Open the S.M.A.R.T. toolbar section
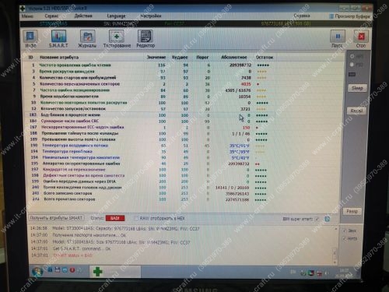Image resolution: width=389 pixels, height=292 pixels. [x=58, y=39]
